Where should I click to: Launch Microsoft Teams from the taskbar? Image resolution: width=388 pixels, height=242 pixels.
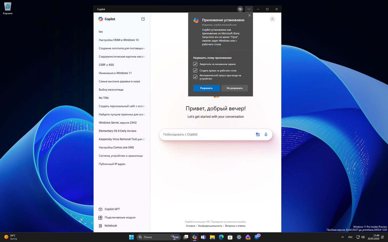[203, 237]
